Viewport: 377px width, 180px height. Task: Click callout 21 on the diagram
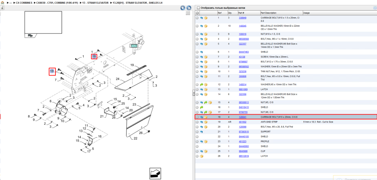coord(102,116)
